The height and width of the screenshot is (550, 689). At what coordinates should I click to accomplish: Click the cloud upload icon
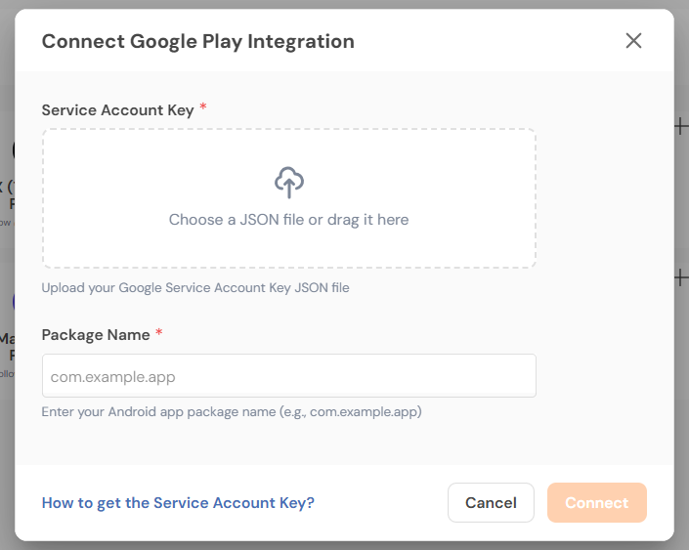[x=288, y=183]
